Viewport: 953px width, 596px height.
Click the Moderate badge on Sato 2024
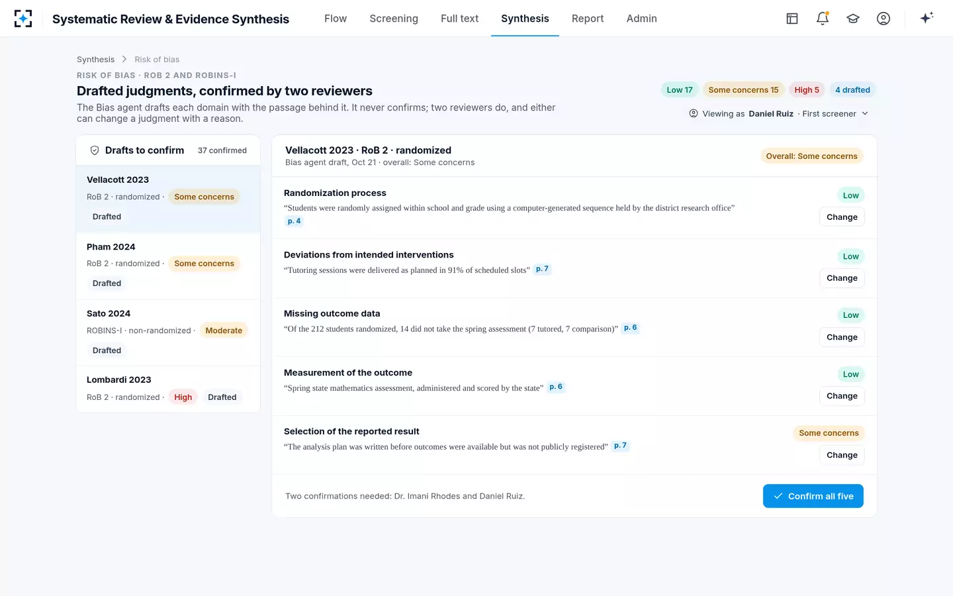[224, 330]
